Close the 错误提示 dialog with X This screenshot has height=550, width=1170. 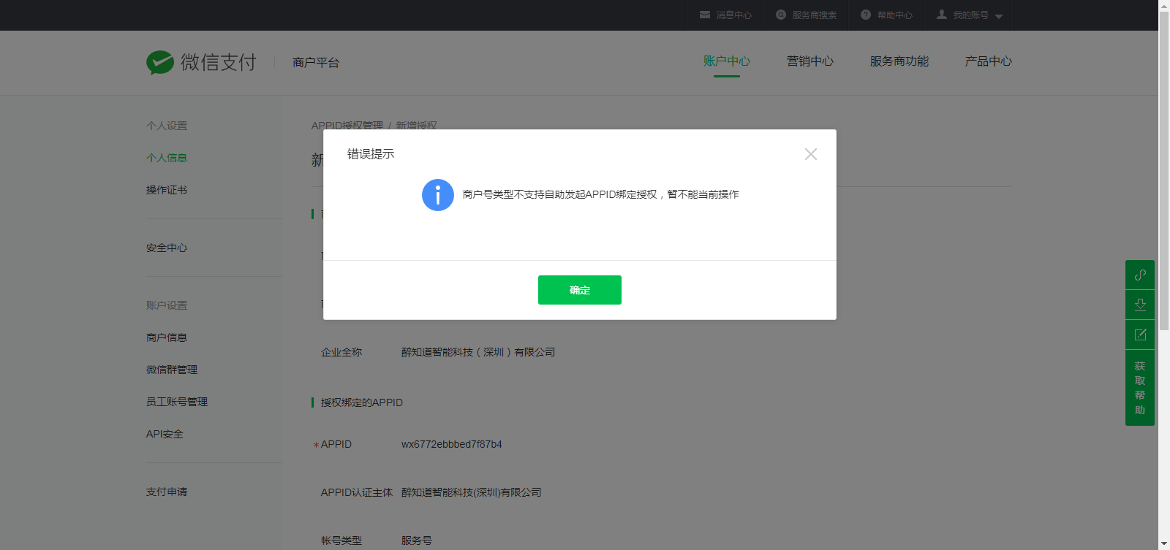pyautogui.click(x=811, y=154)
